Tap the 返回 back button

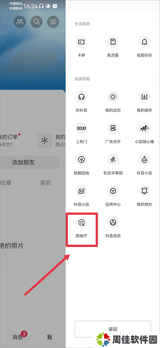pos(113,329)
